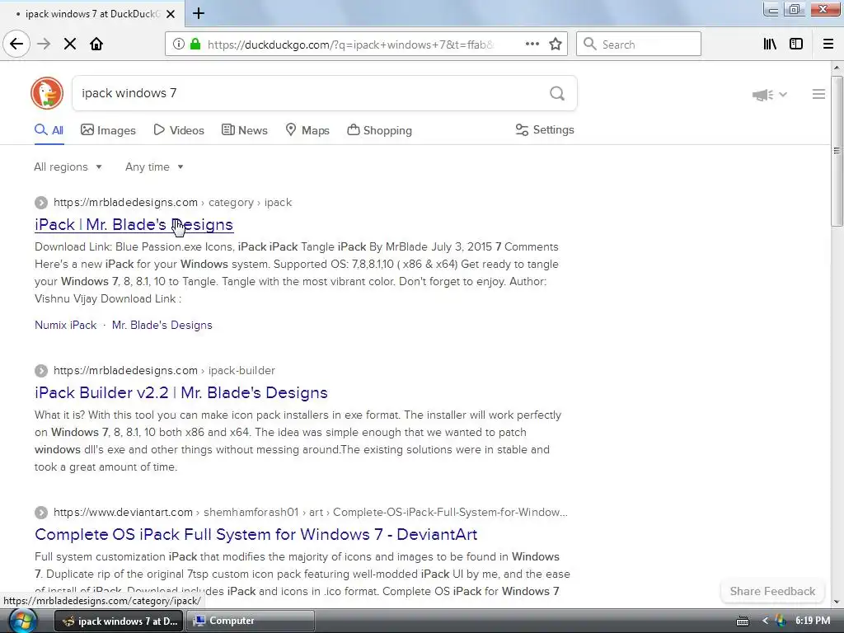Click the page vertical scrollbar thumb

click(x=837, y=151)
